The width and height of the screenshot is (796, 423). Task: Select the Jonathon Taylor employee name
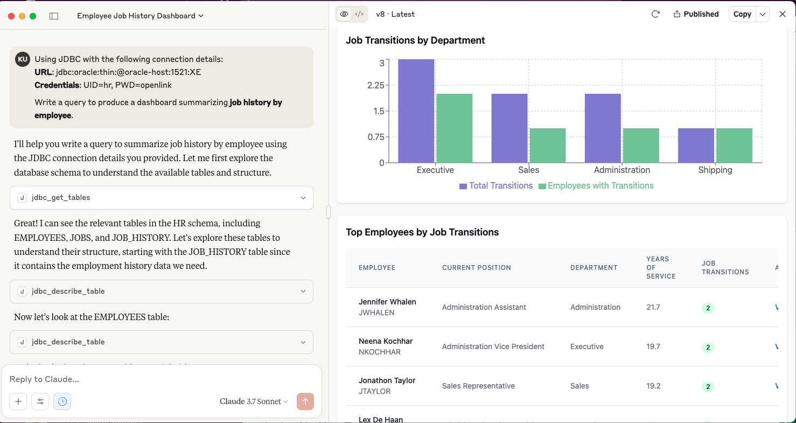(x=387, y=380)
